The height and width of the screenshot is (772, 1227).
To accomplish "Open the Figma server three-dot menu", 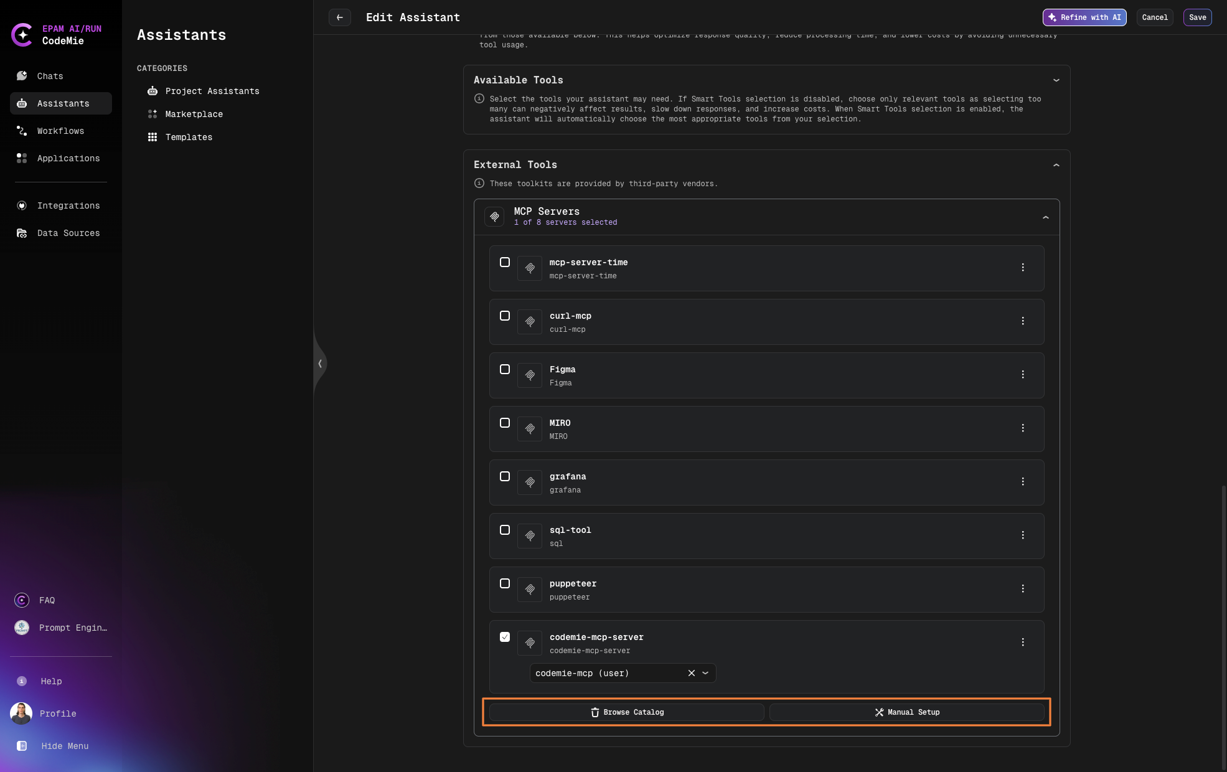I will (1022, 375).
